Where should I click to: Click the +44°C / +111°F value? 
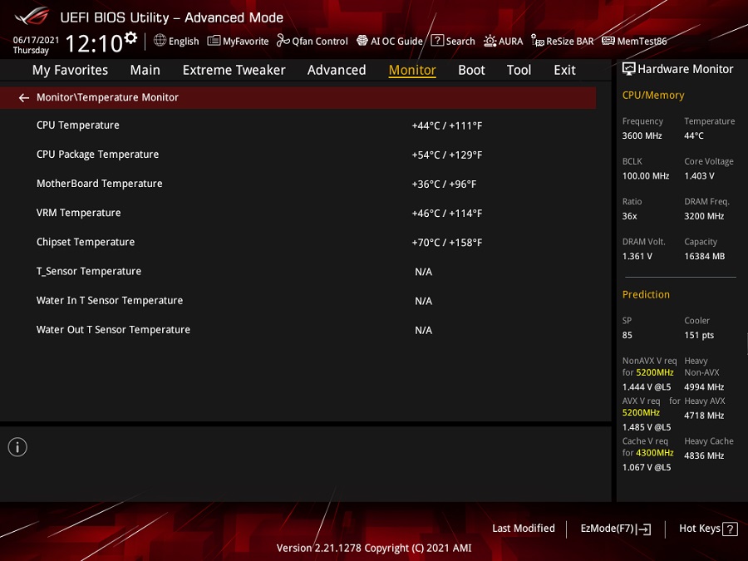click(447, 126)
